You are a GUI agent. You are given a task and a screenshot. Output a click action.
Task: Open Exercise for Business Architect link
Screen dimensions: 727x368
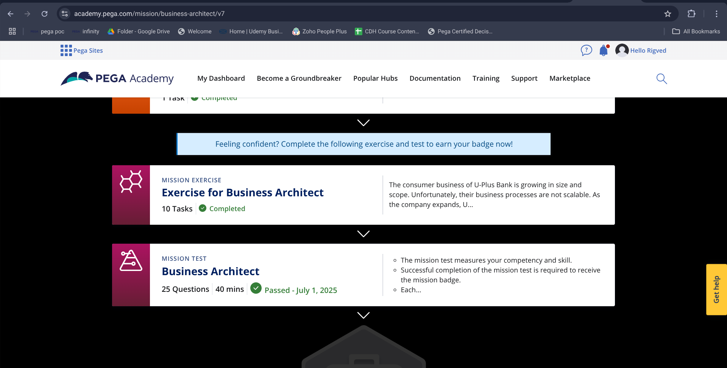tap(243, 193)
